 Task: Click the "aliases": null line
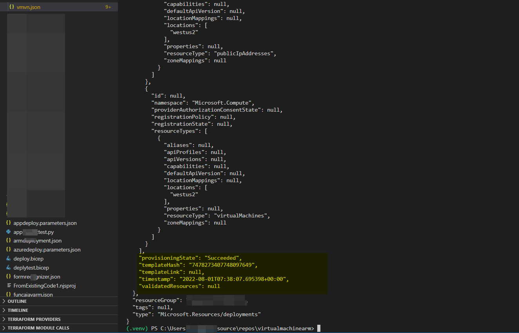[x=189, y=145]
